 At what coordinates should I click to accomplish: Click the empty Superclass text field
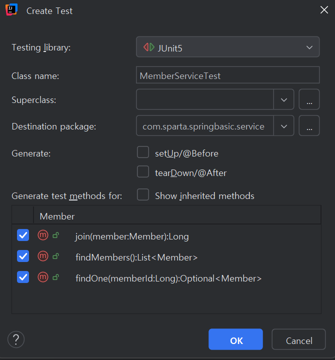point(205,99)
